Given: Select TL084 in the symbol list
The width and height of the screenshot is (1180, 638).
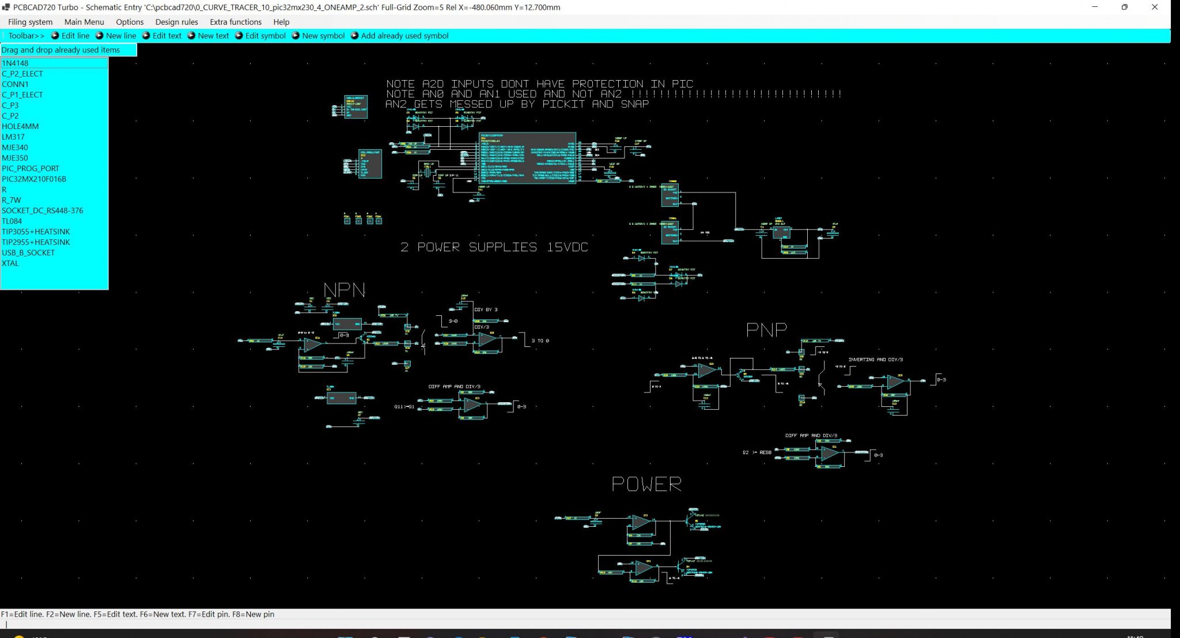Looking at the screenshot, I should [54, 221].
